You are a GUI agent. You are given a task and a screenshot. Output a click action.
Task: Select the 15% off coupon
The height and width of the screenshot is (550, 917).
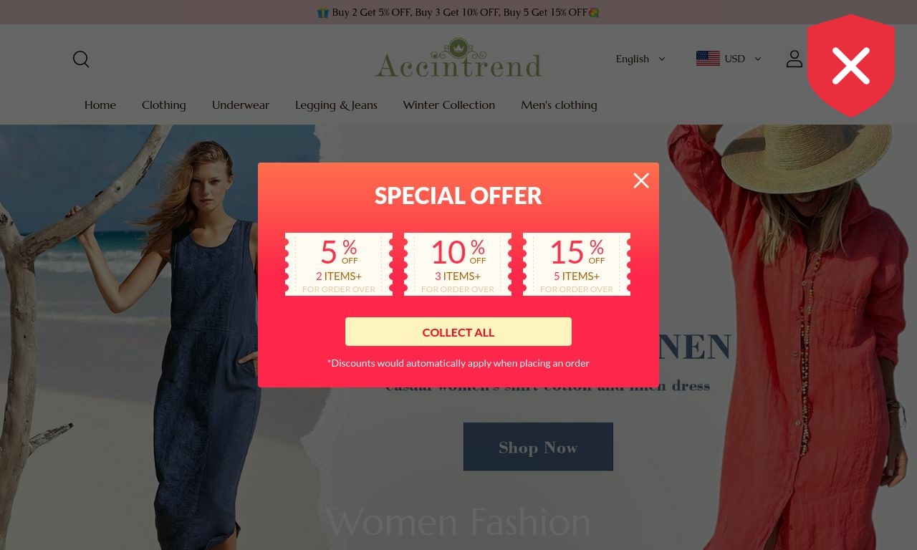tap(577, 264)
